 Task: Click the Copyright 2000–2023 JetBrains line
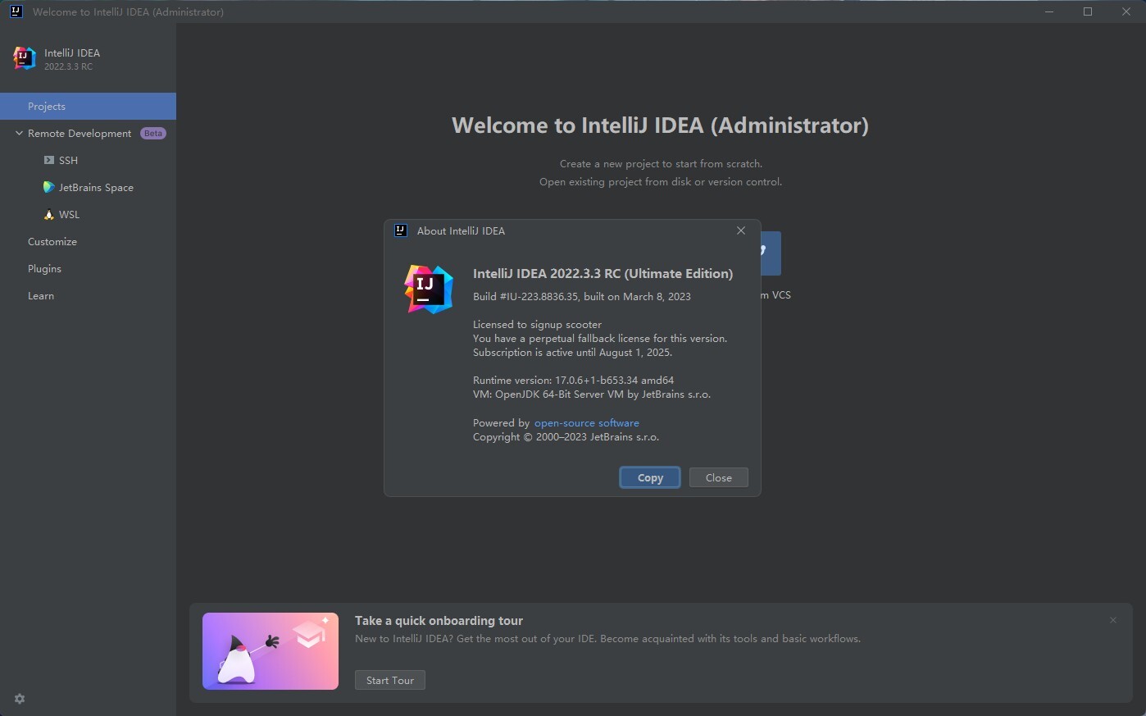[x=566, y=437]
